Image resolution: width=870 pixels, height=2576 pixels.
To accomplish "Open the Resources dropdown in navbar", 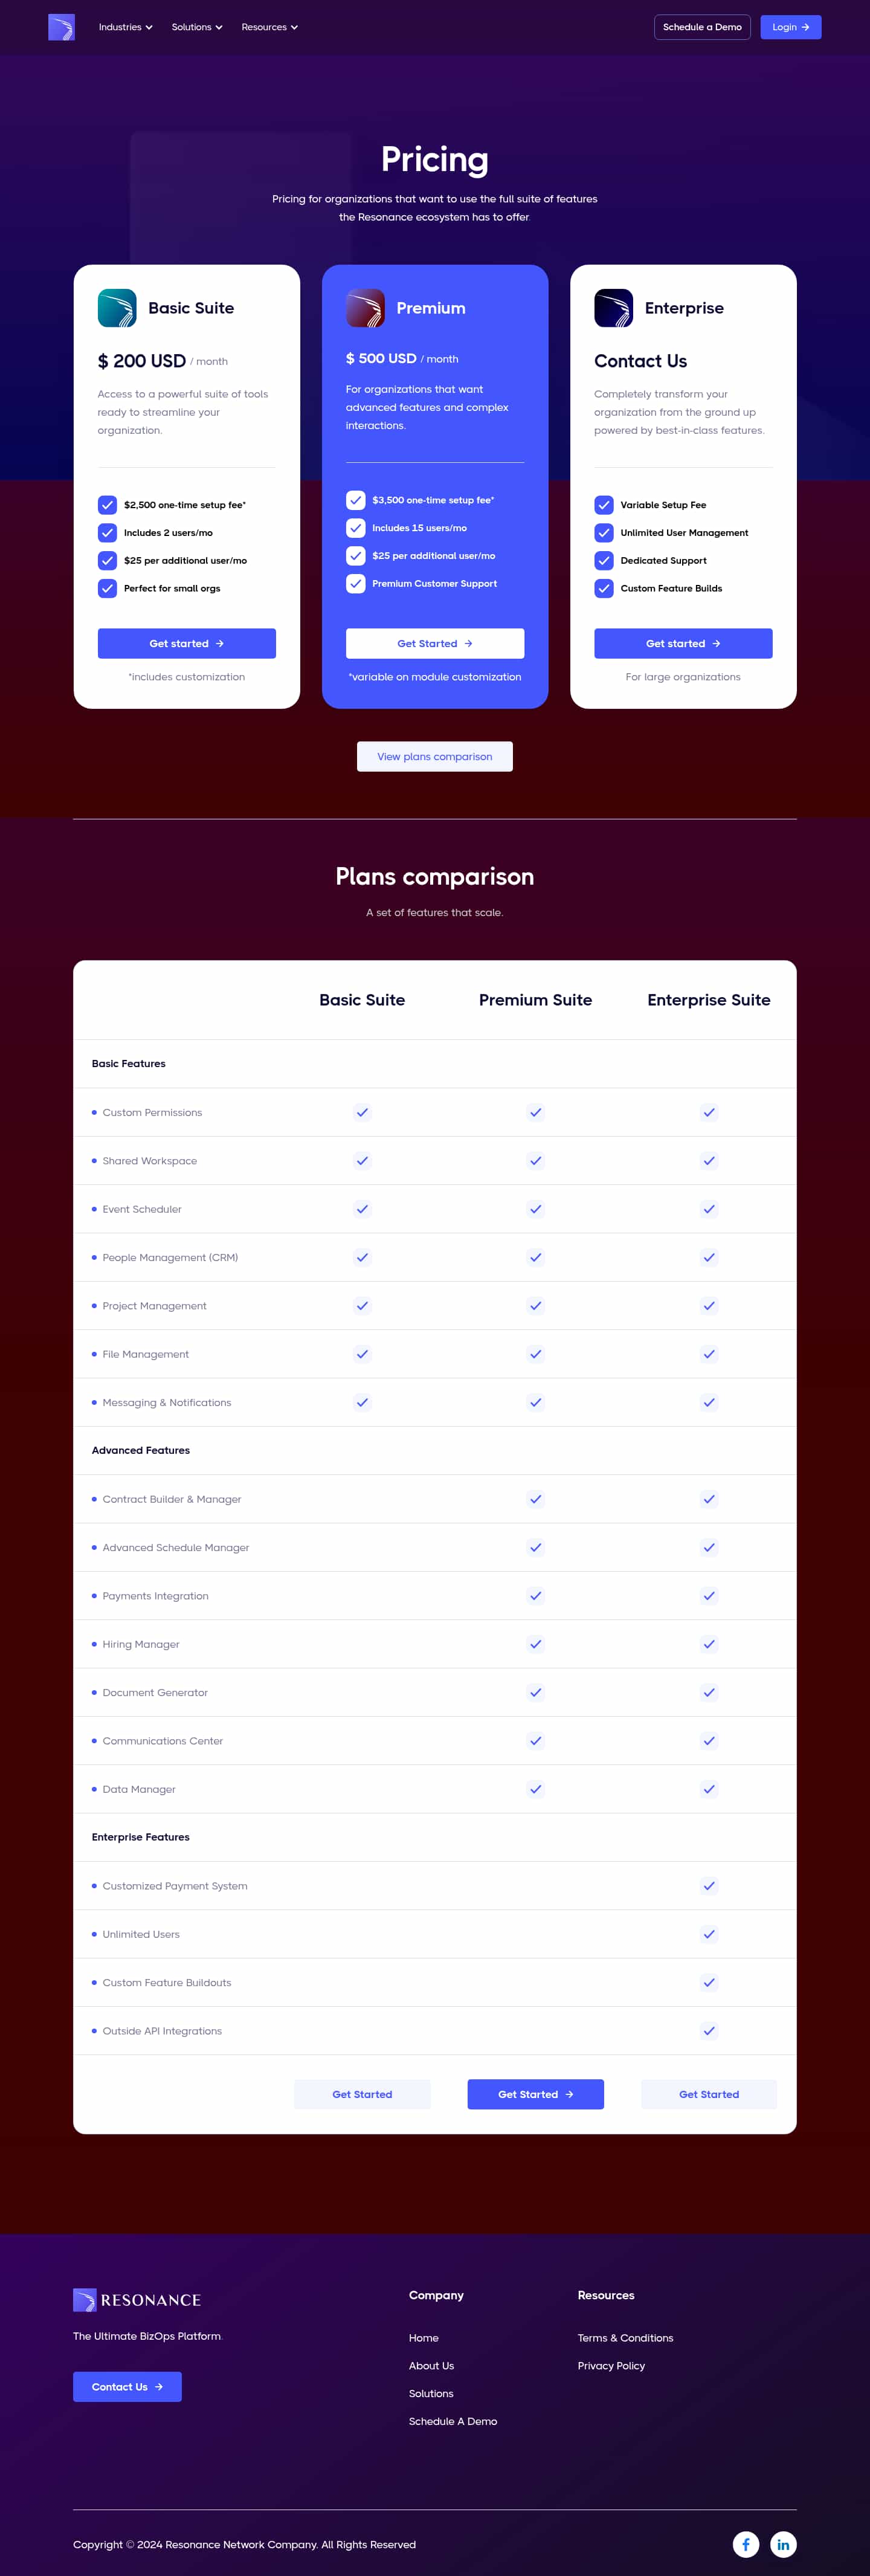I will [x=269, y=27].
